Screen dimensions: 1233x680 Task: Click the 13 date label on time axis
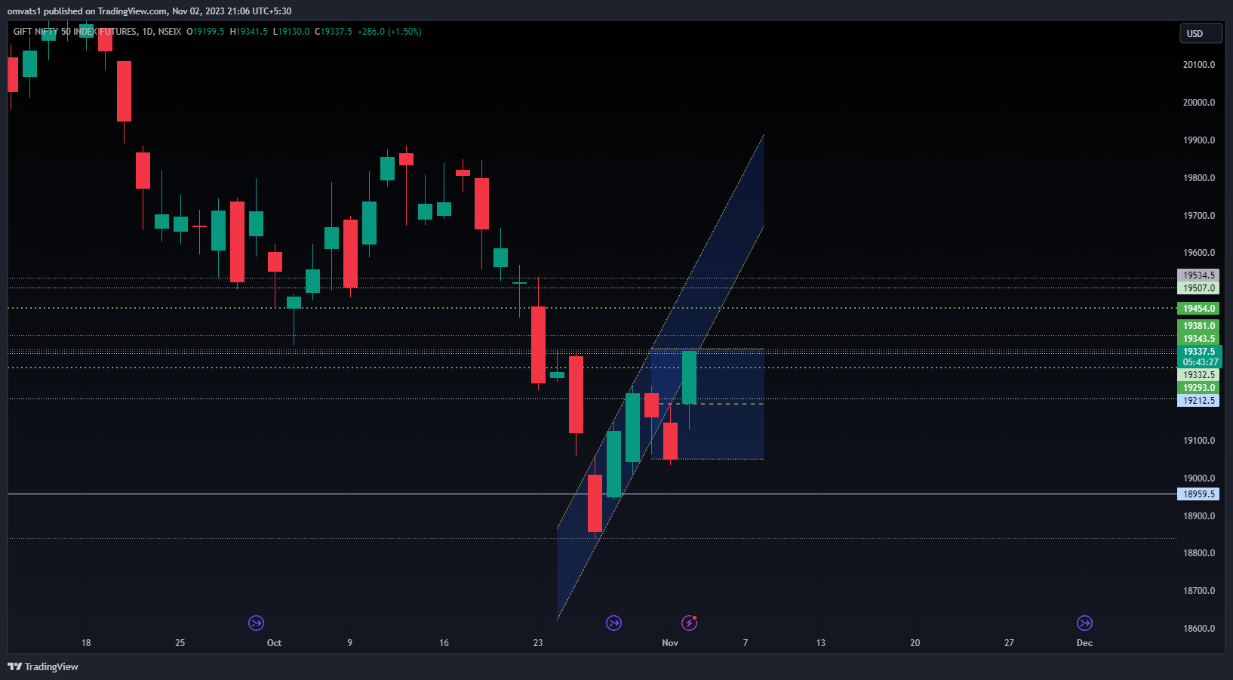[821, 643]
